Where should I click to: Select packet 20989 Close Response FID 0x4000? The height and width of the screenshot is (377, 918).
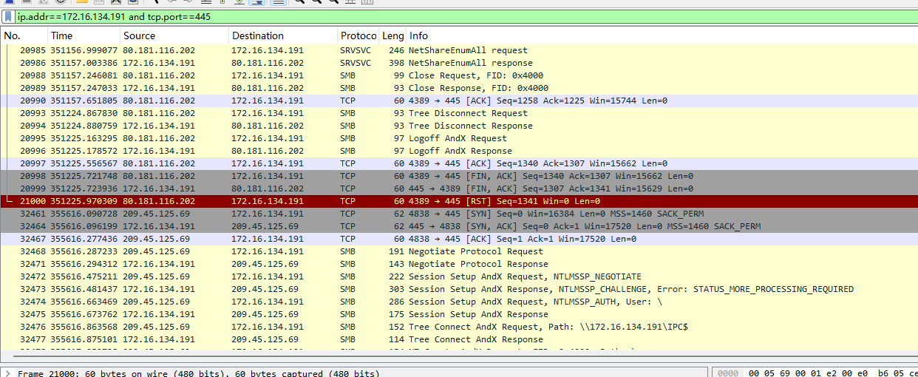(459, 88)
